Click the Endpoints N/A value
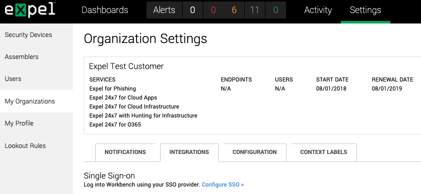This screenshot has height=194, width=421. coord(226,88)
